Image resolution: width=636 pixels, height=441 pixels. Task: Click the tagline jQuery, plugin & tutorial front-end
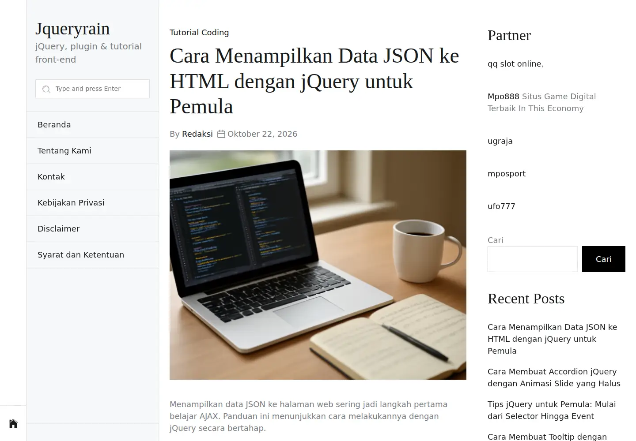88,53
